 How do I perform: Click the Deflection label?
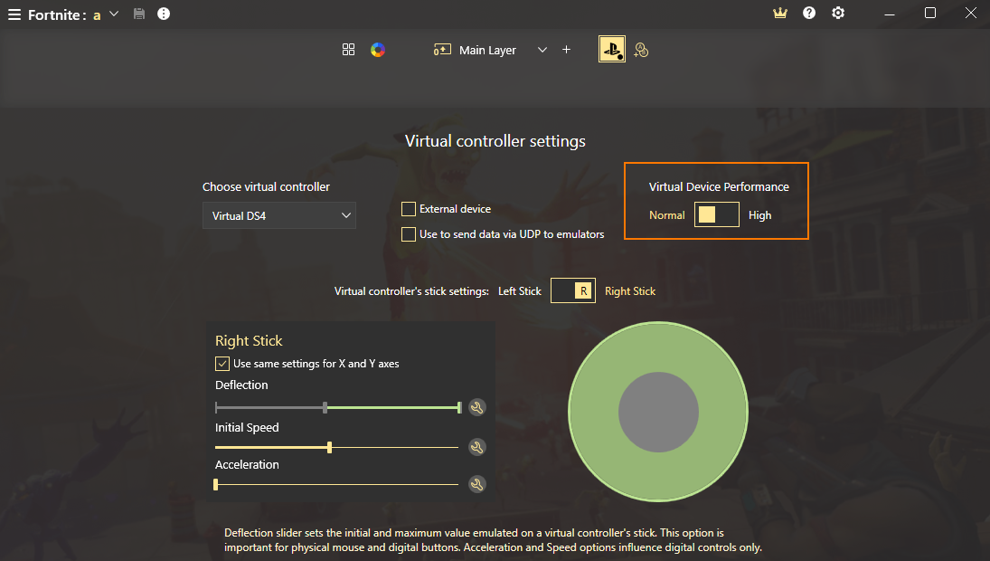(241, 385)
